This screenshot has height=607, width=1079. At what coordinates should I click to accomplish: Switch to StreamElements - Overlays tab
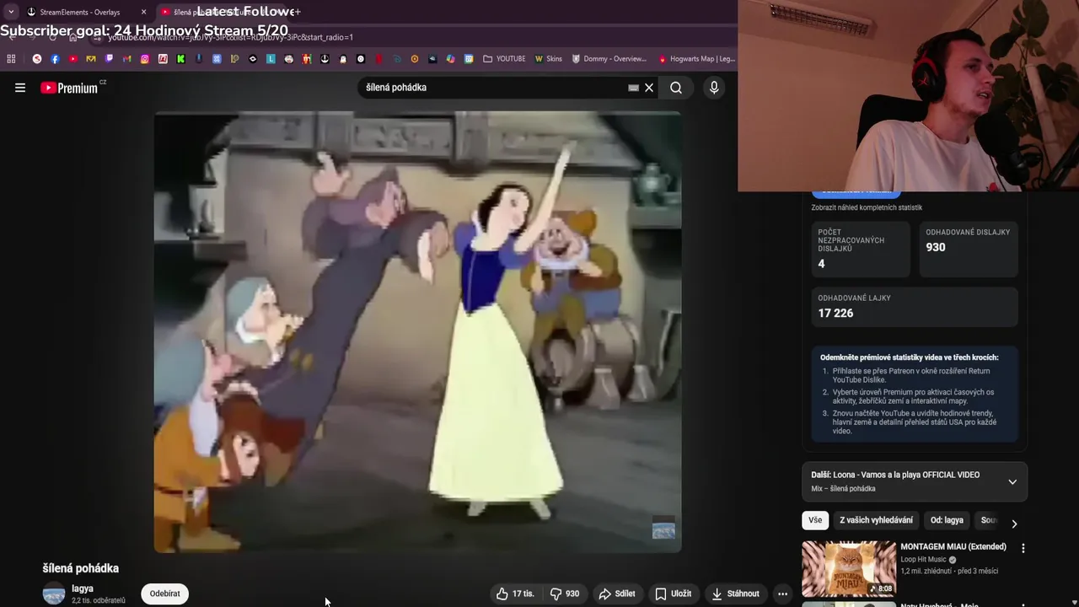(80, 12)
